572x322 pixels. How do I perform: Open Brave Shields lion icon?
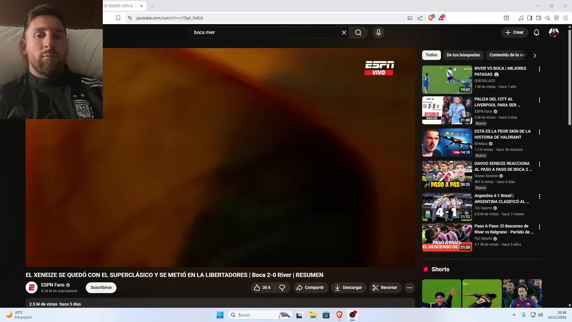(431, 18)
